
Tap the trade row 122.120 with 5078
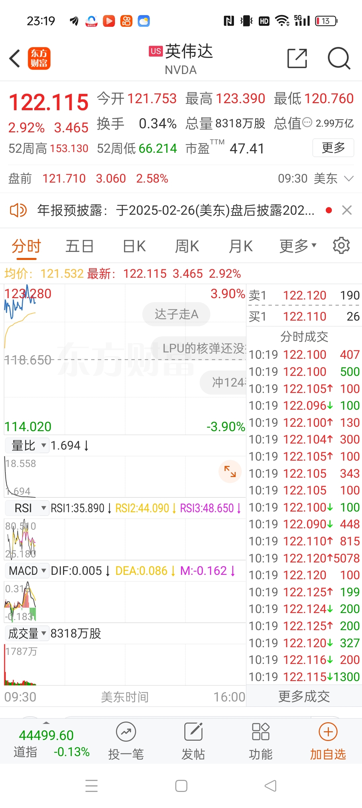[x=304, y=558]
